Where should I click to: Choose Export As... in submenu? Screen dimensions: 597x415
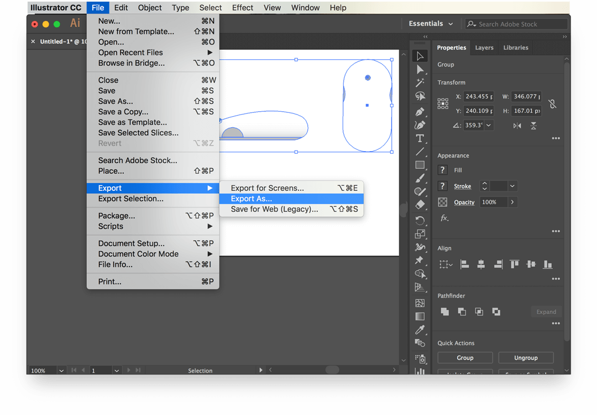tap(291, 199)
